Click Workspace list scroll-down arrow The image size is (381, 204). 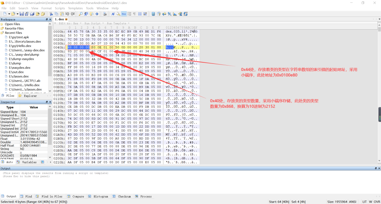pos(50,91)
